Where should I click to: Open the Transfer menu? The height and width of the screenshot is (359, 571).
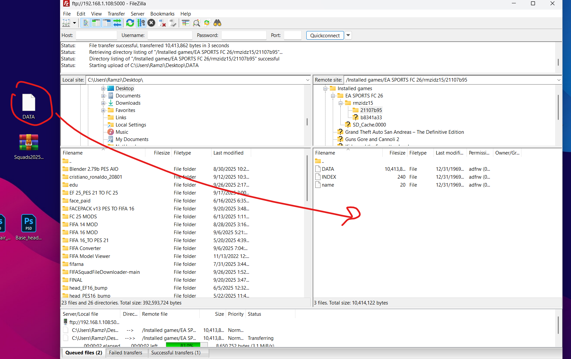(116, 14)
